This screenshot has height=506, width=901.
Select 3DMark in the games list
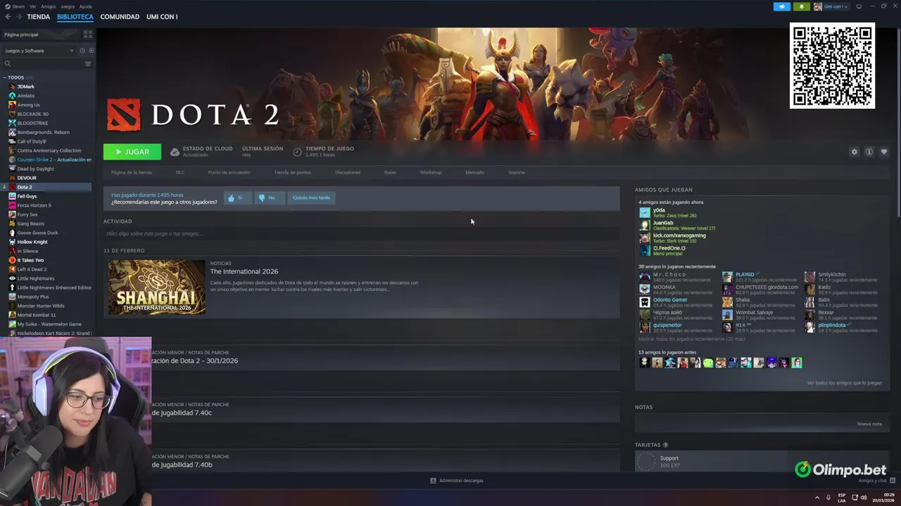point(25,86)
